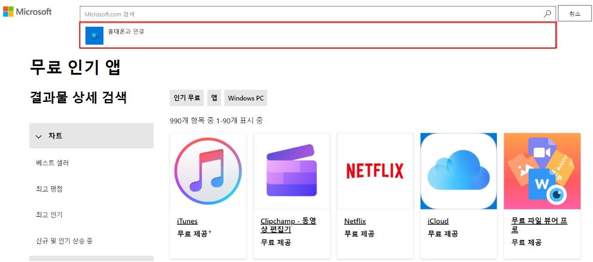Select 신규 및 인기 상승 중 filter

[x=64, y=241]
